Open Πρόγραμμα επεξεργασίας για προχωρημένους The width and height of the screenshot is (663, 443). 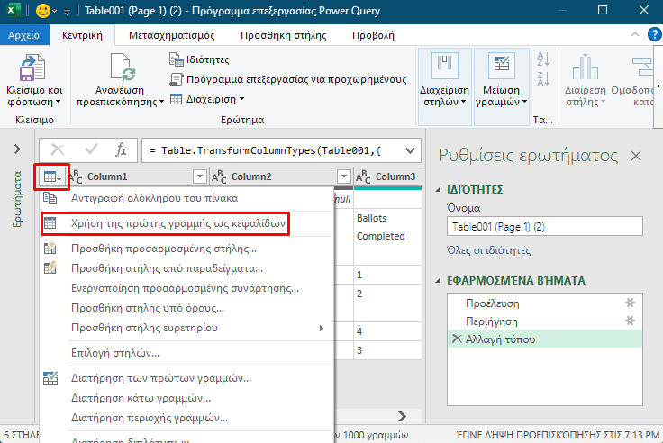[x=288, y=79]
